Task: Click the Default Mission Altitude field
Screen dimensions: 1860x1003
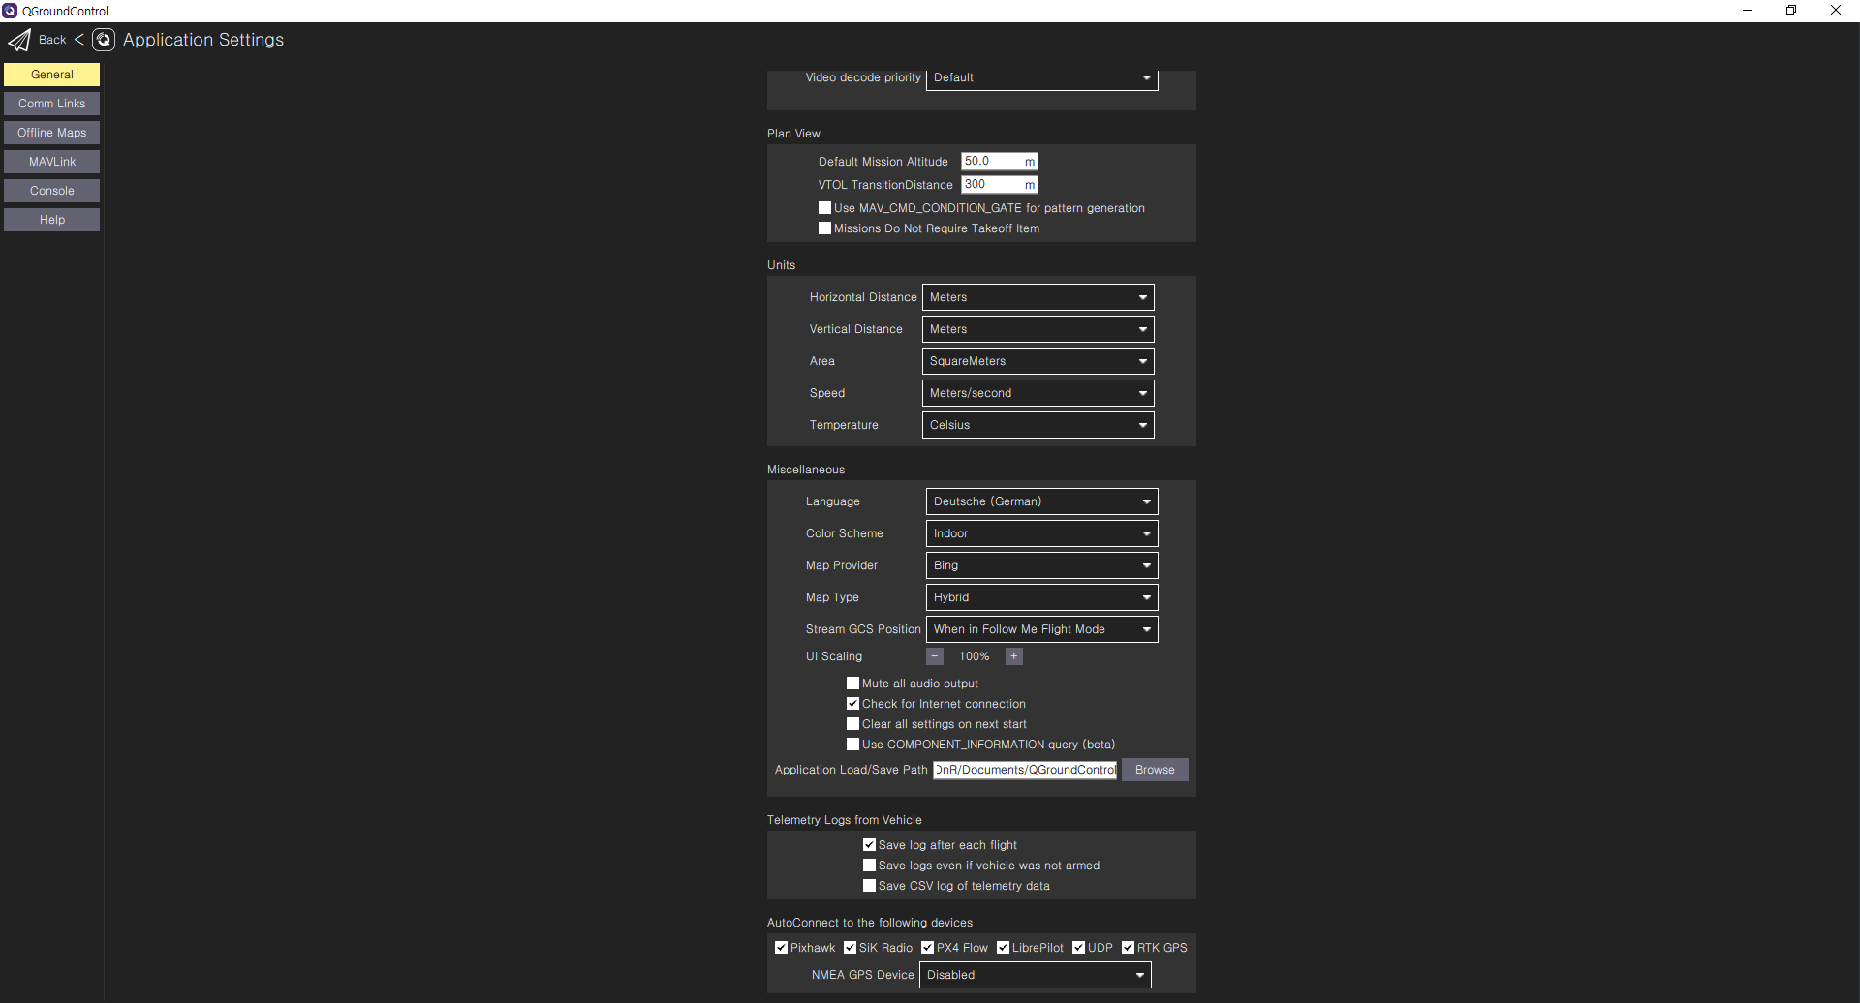Action: point(993,161)
